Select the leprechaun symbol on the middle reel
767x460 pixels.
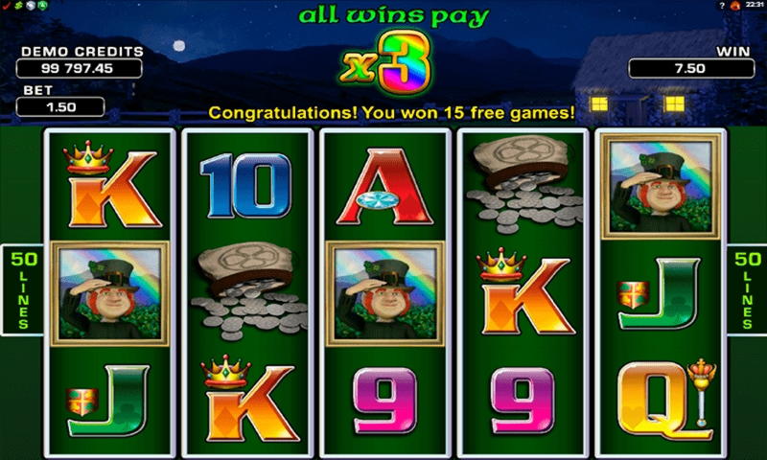[x=385, y=293]
